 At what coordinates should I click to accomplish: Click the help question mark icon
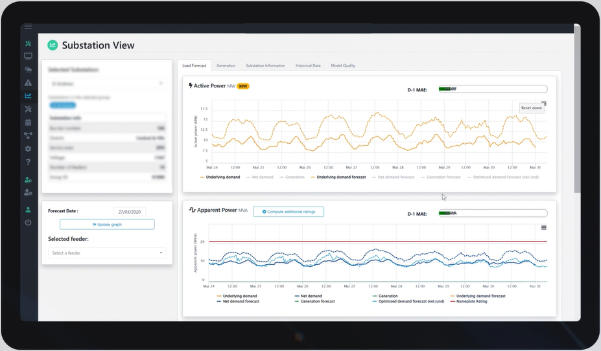28,162
